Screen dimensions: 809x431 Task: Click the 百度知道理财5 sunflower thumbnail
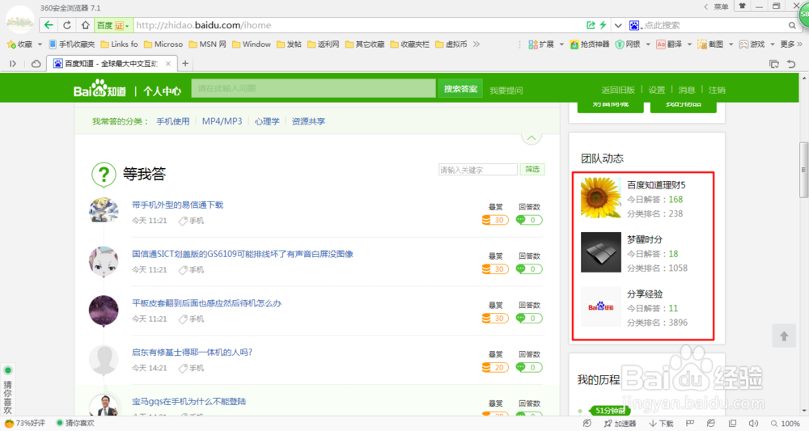click(600, 197)
